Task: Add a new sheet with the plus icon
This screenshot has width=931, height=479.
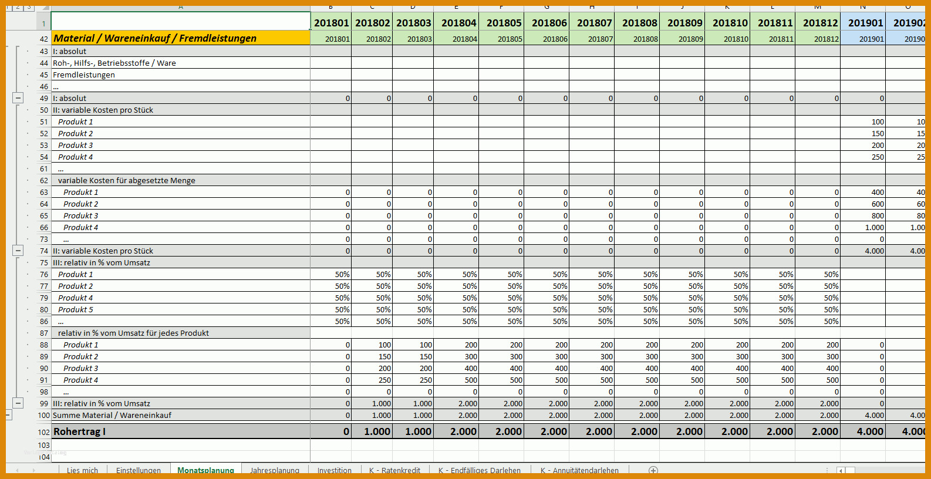Action: [x=653, y=470]
